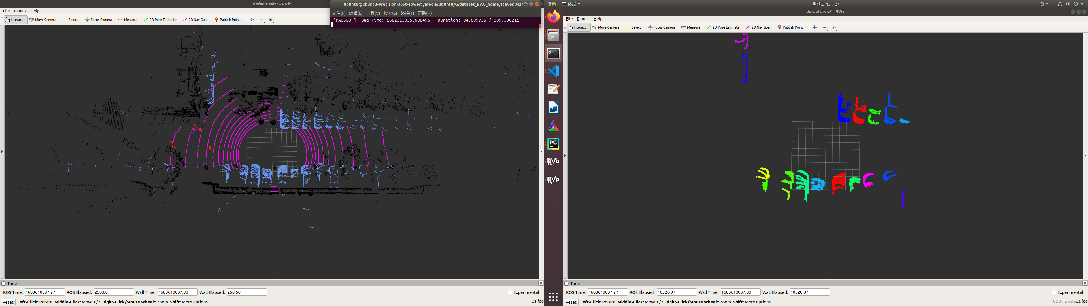Click add-tool plus icon in left RViz toolbar
The width and height of the screenshot is (1088, 306).
point(252,20)
